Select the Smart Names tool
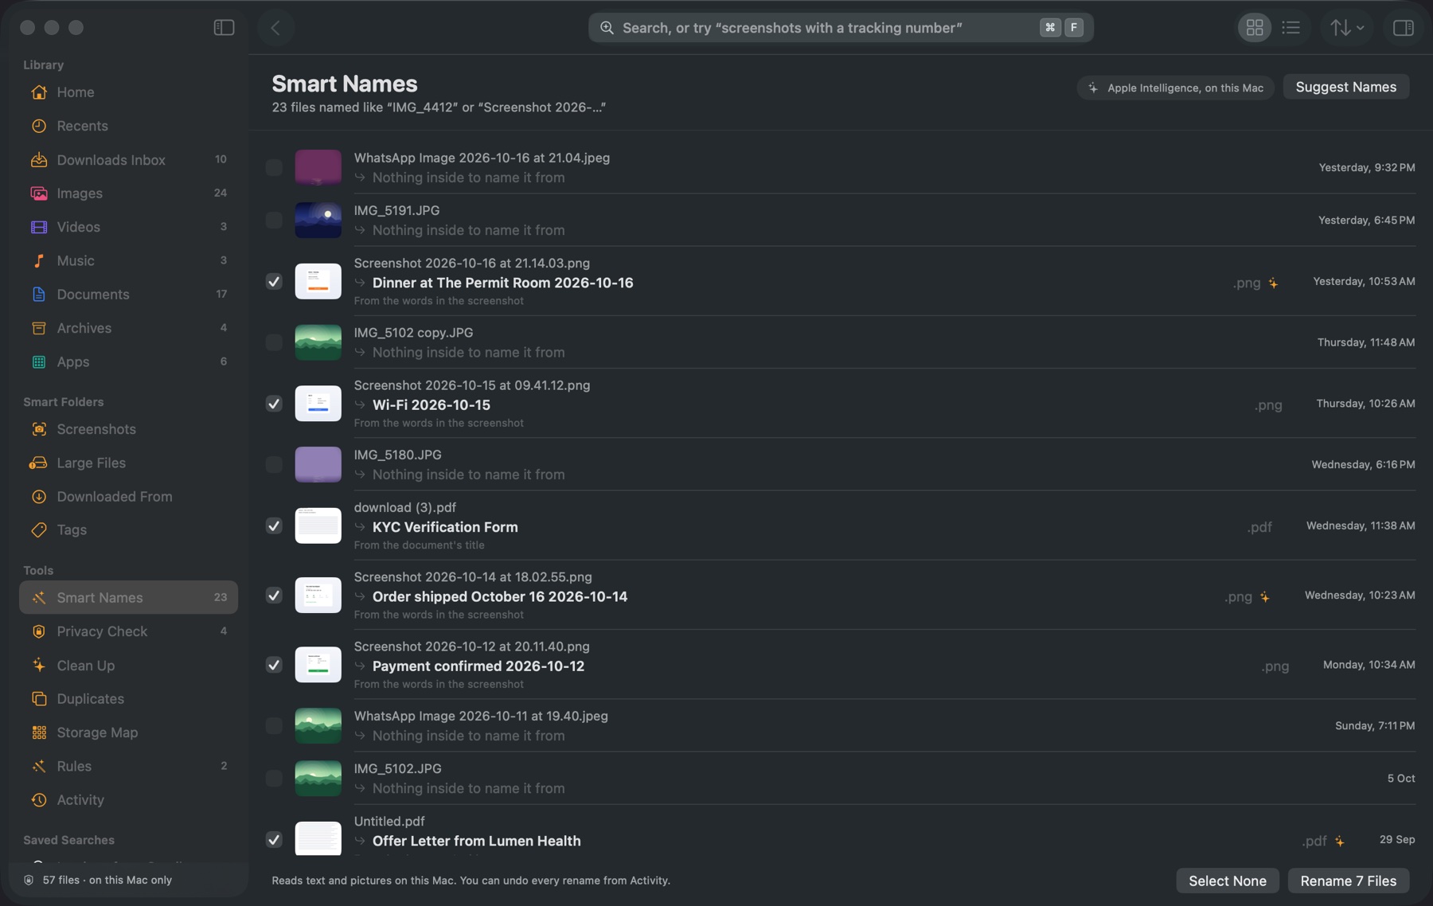The height and width of the screenshot is (906, 1433). click(x=128, y=597)
